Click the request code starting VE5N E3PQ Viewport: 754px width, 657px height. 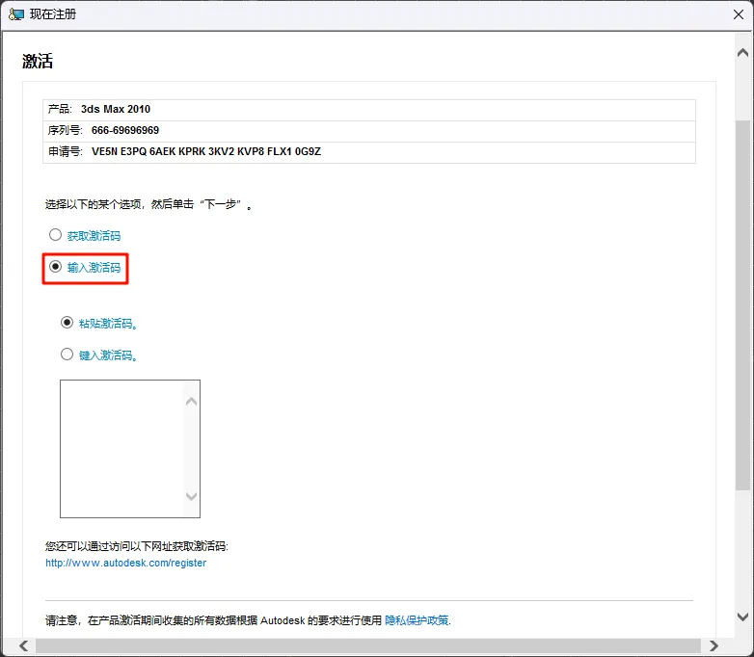206,151
